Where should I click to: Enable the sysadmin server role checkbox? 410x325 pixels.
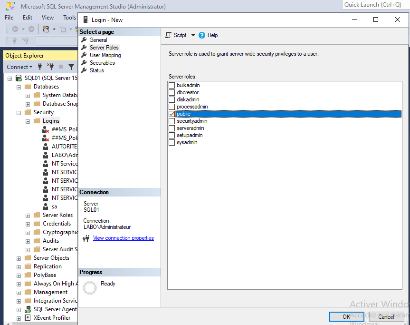tap(172, 143)
